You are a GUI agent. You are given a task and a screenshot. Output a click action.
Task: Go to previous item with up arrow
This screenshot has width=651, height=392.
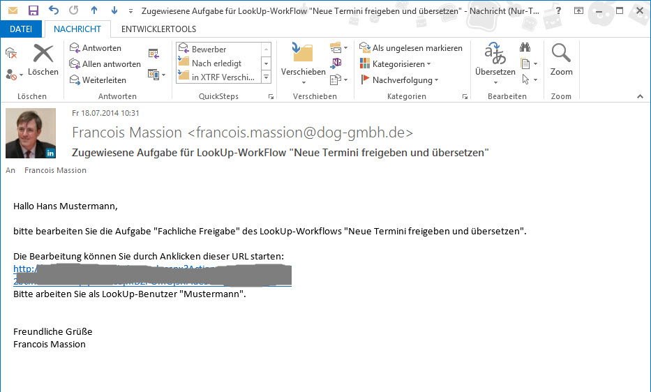[x=94, y=10]
